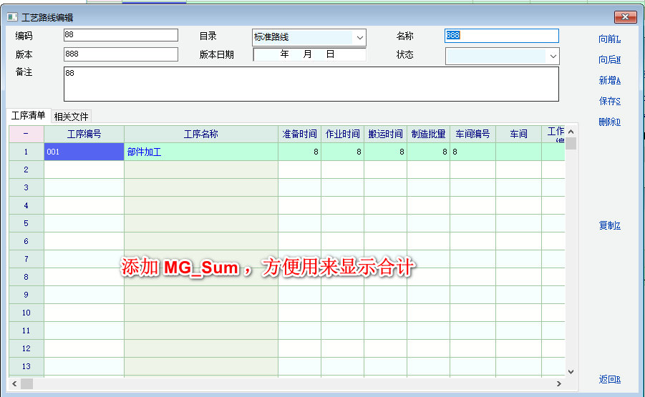The width and height of the screenshot is (645, 397).
Task: Click the 工序名称 column header
Action: tap(200, 134)
